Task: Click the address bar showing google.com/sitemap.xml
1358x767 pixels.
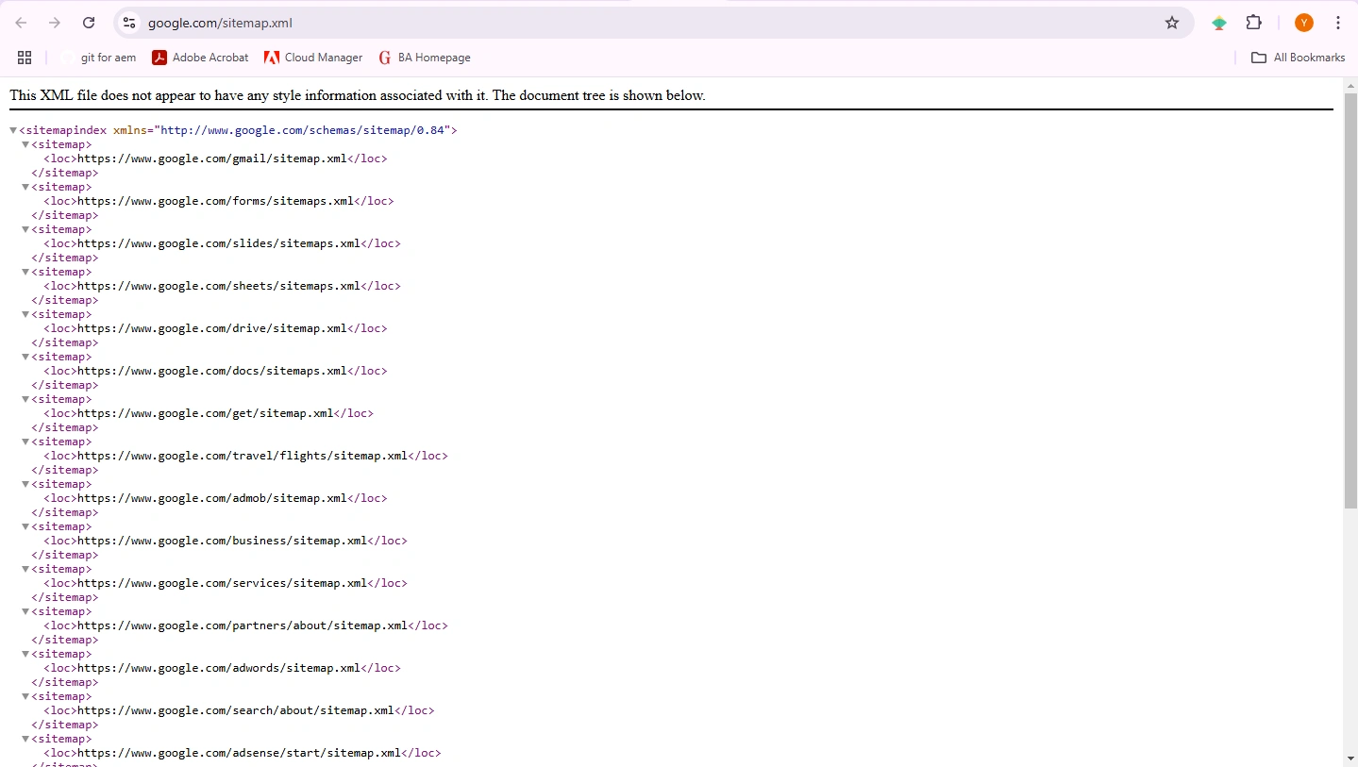Action: [651, 23]
